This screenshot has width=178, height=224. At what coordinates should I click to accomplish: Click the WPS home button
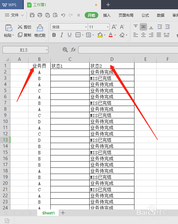(11, 5)
